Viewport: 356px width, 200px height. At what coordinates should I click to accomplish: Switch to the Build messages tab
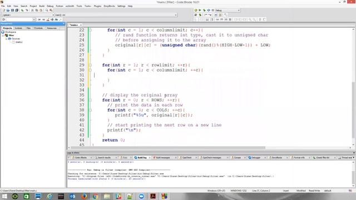pos(163,158)
